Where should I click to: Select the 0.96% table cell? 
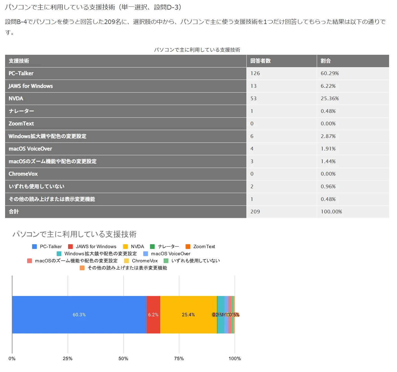click(x=353, y=187)
